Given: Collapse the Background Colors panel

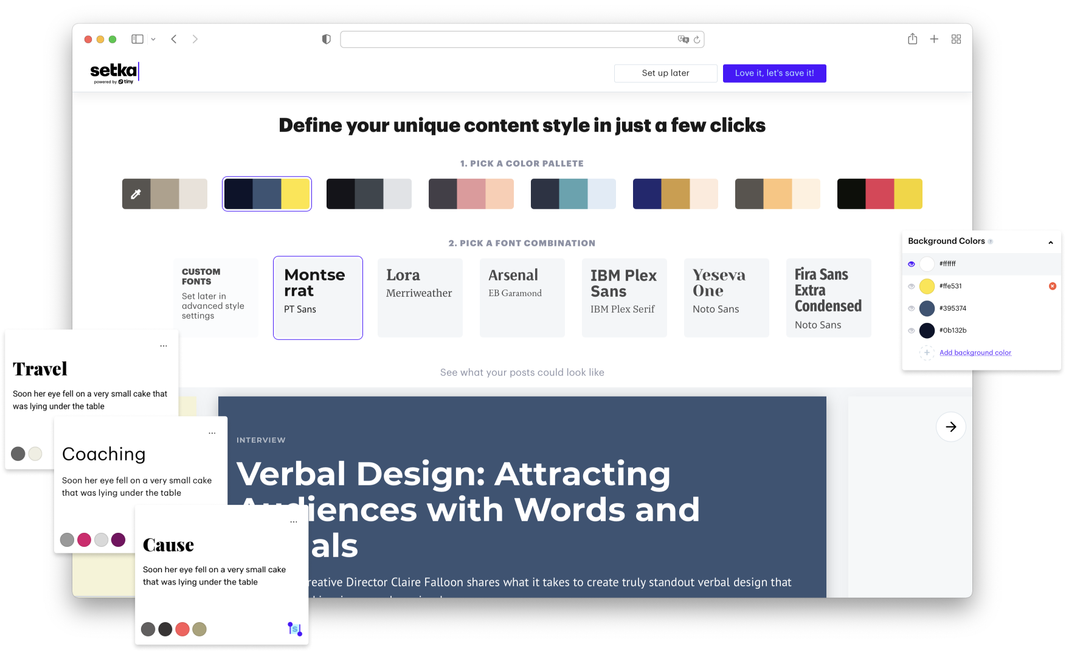Looking at the screenshot, I should click(x=1051, y=242).
